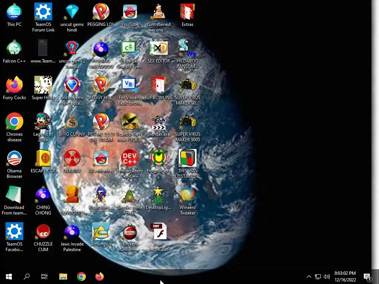This screenshot has width=379, height=284.
Task: Click the taskbar clock showing 8:03:02 PM
Action: pos(345,277)
